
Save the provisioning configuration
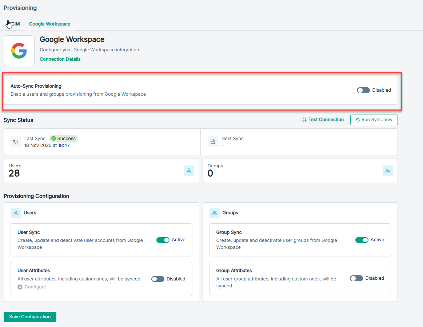pos(30,317)
